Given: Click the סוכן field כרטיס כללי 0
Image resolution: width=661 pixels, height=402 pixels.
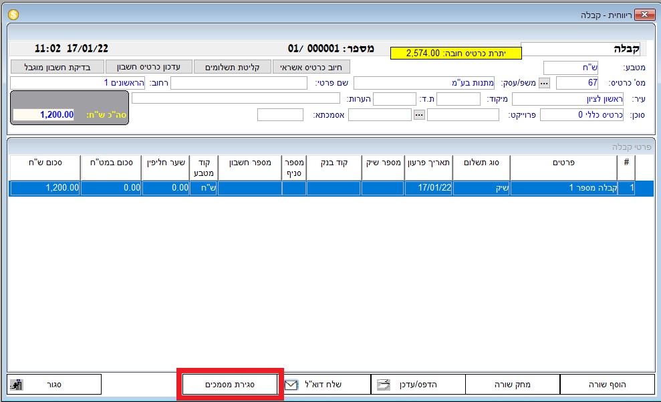Looking at the screenshot, I should 581,115.
